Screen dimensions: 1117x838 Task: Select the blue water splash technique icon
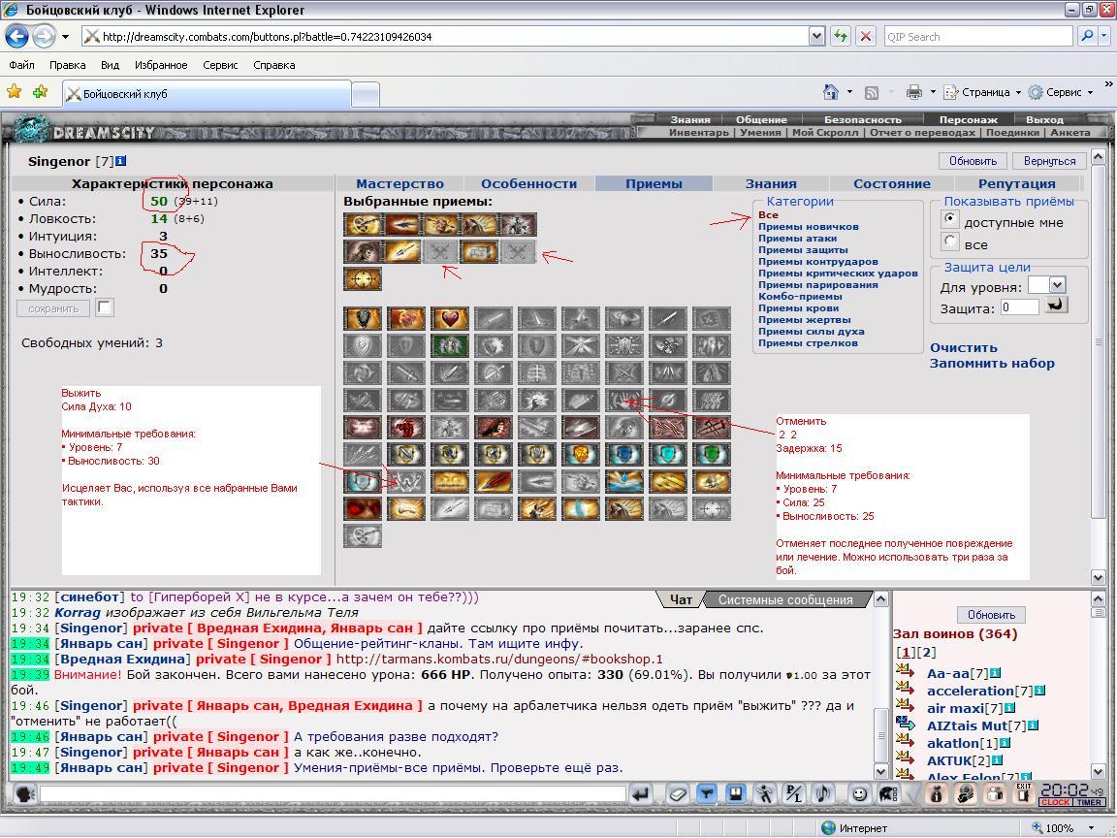coord(624,481)
